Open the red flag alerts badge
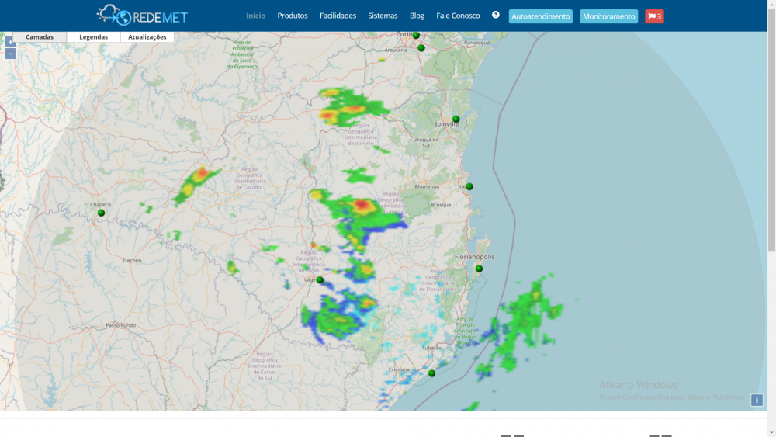This screenshot has width=776, height=437. [x=654, y=16]
